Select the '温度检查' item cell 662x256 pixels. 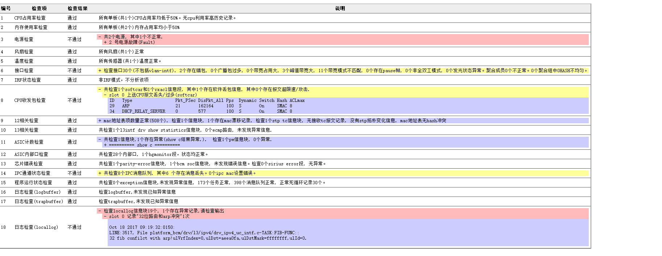click(24, 61)
